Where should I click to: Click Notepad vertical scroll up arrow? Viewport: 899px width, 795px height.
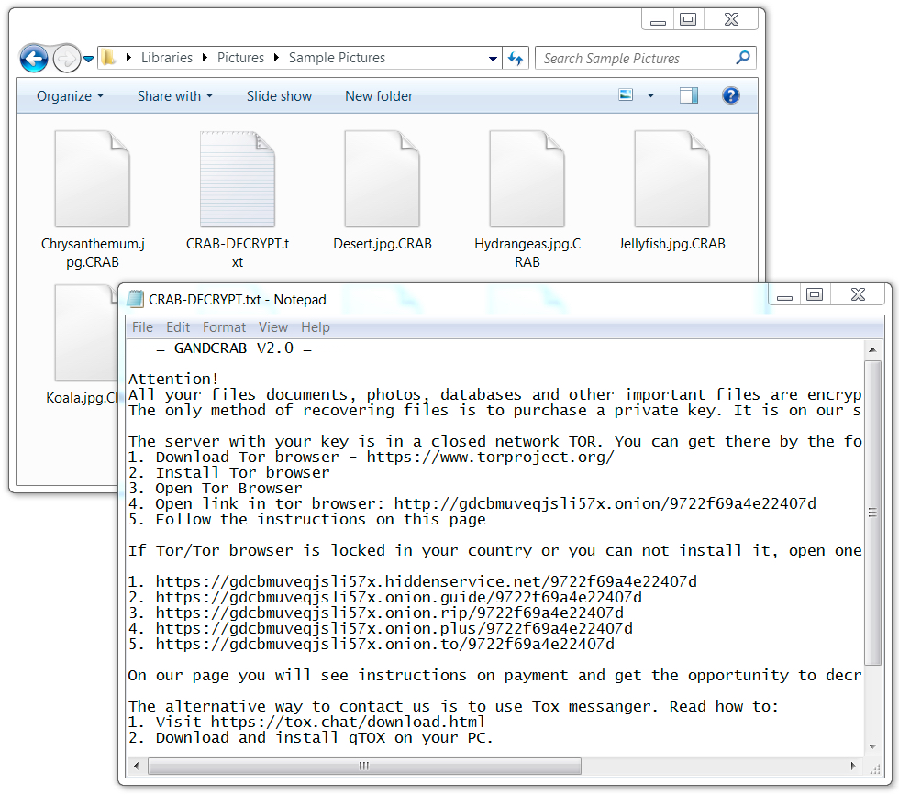872,349
